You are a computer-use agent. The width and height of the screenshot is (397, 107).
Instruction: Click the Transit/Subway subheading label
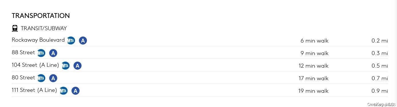44,28
